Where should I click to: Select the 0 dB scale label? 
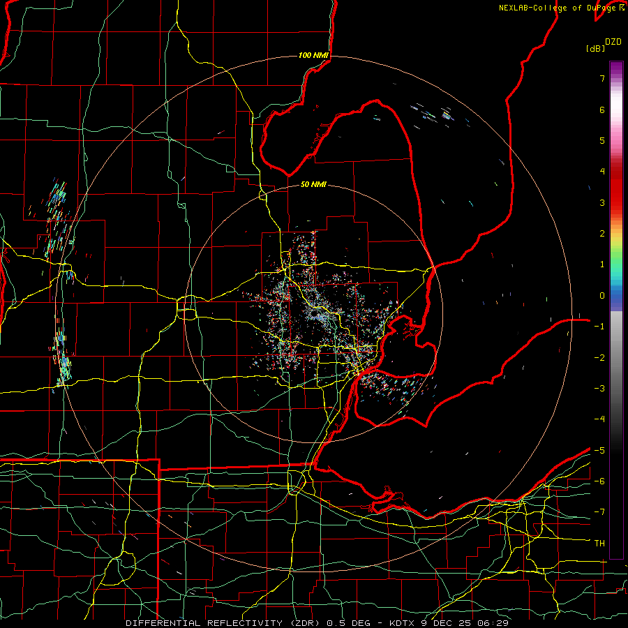coord(602,296)
